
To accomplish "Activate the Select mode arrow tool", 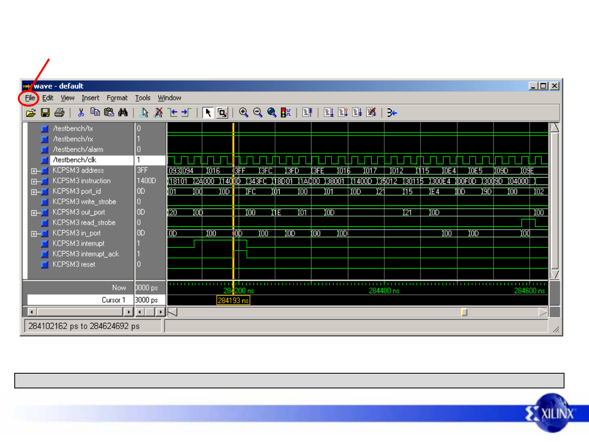I will coord(208,113).
